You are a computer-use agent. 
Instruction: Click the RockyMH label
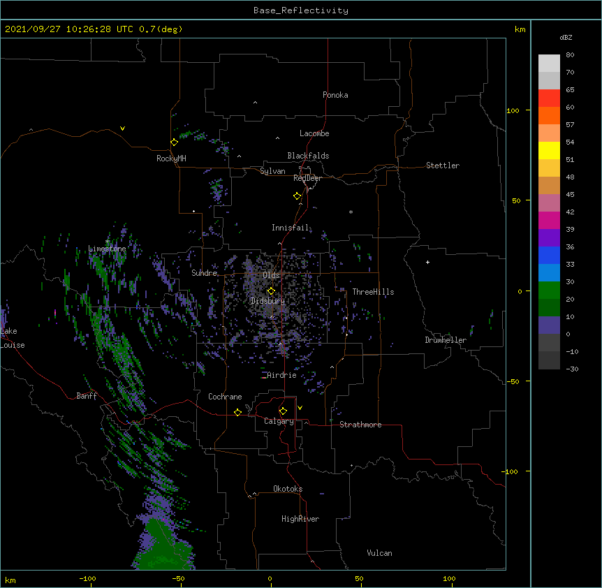coord(171,159)
